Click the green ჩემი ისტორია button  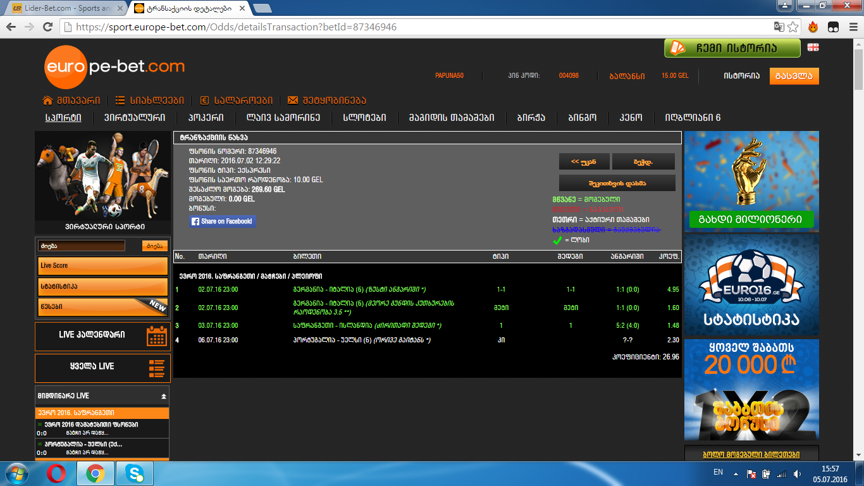click(732, 48)
